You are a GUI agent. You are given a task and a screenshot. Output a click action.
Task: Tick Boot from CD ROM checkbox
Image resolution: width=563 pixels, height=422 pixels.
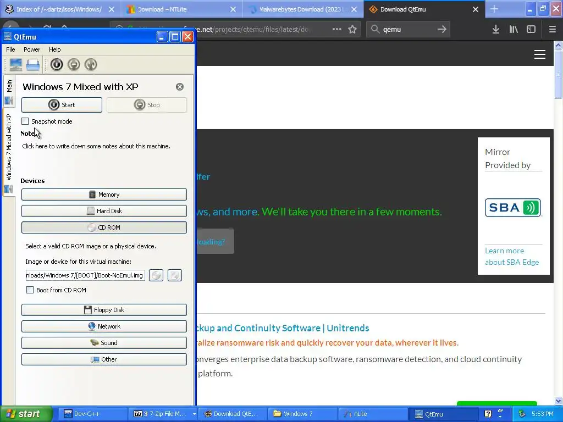[x=30, y=290]
